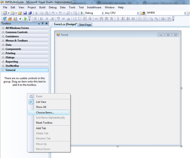Click the Copy icon in toolbar
190x158 pixels.
coord(41,13)
